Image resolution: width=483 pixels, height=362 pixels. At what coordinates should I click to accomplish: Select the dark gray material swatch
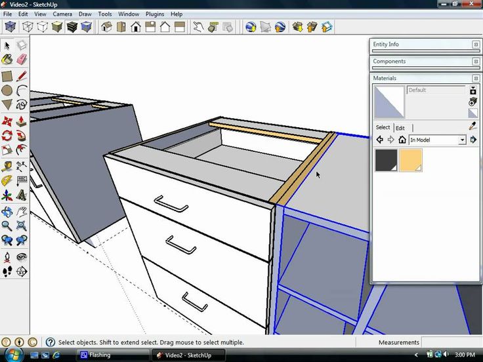pyautogui.click(x=386, y=160)
